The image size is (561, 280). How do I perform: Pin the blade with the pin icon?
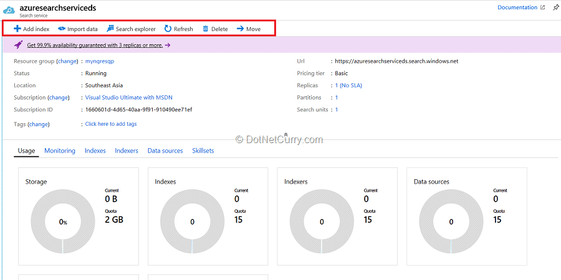556,7
